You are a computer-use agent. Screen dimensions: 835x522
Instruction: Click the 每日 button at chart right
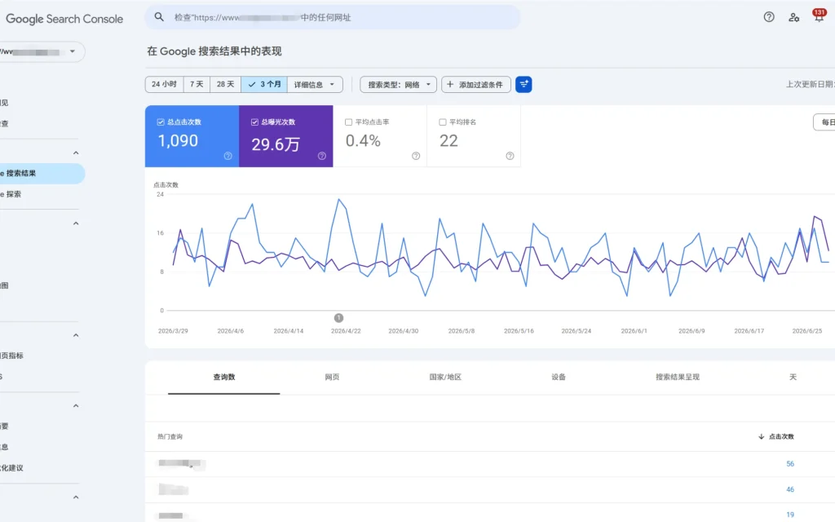(x=824, y=122)
